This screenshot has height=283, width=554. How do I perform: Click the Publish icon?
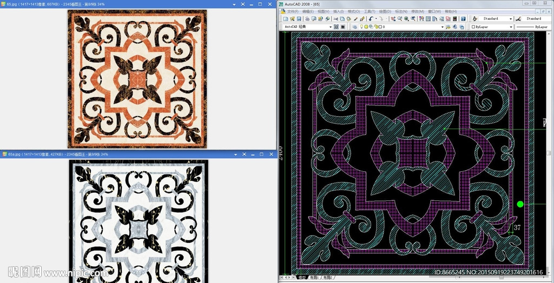320,19
